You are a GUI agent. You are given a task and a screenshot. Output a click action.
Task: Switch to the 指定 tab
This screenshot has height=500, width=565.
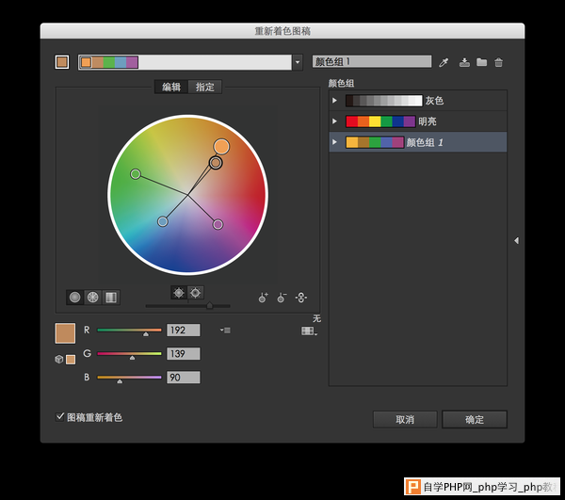pos(204,87)
